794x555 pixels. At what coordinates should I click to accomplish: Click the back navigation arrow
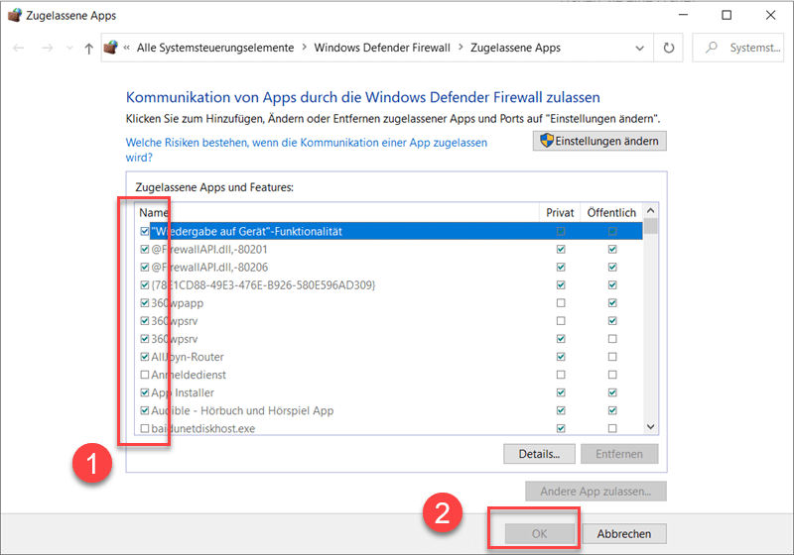pos(19,48)
